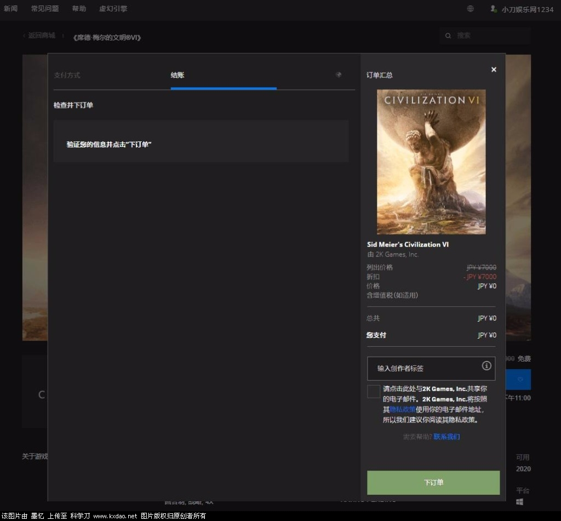The height and width of the screenshot is (521, 561).
Task: Switch to the 支付方式 payment method tab
Action: [67, 75]
